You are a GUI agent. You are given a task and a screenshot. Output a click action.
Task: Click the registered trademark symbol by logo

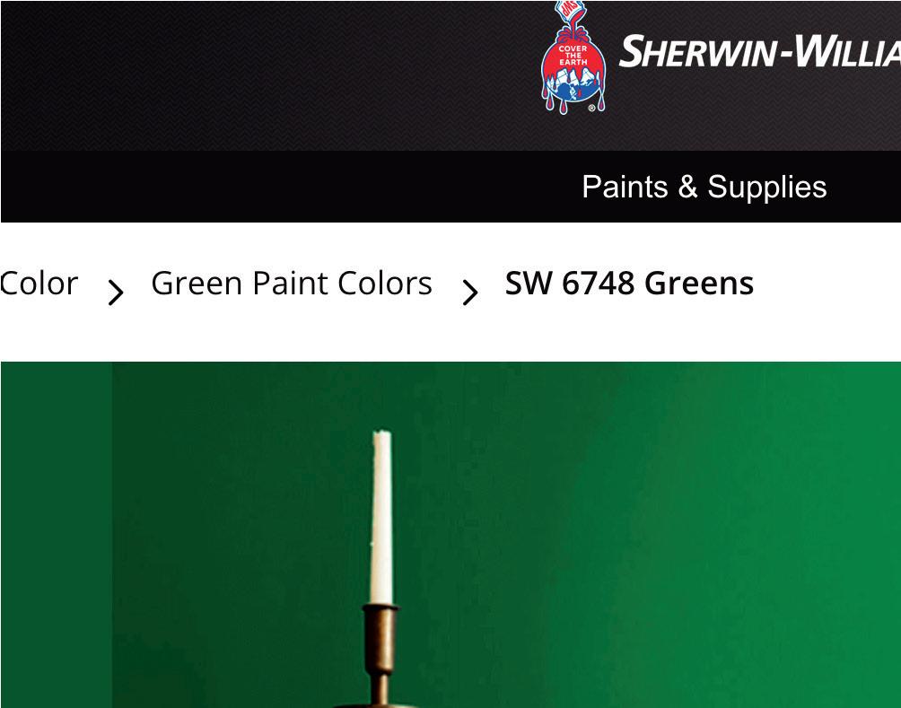592,108
